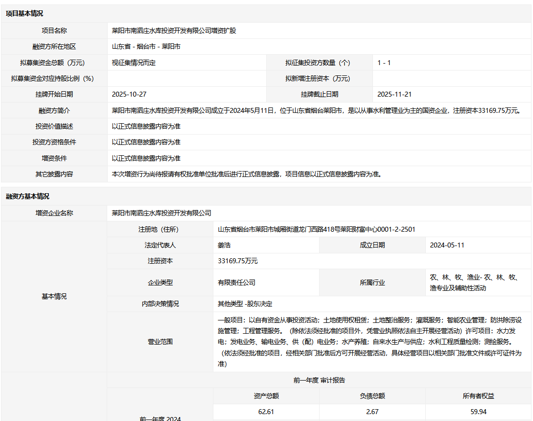Click the 项目基本情况 section header
Image resolution: width=533 pixels, height=421 pixels.
click(24, 14)
